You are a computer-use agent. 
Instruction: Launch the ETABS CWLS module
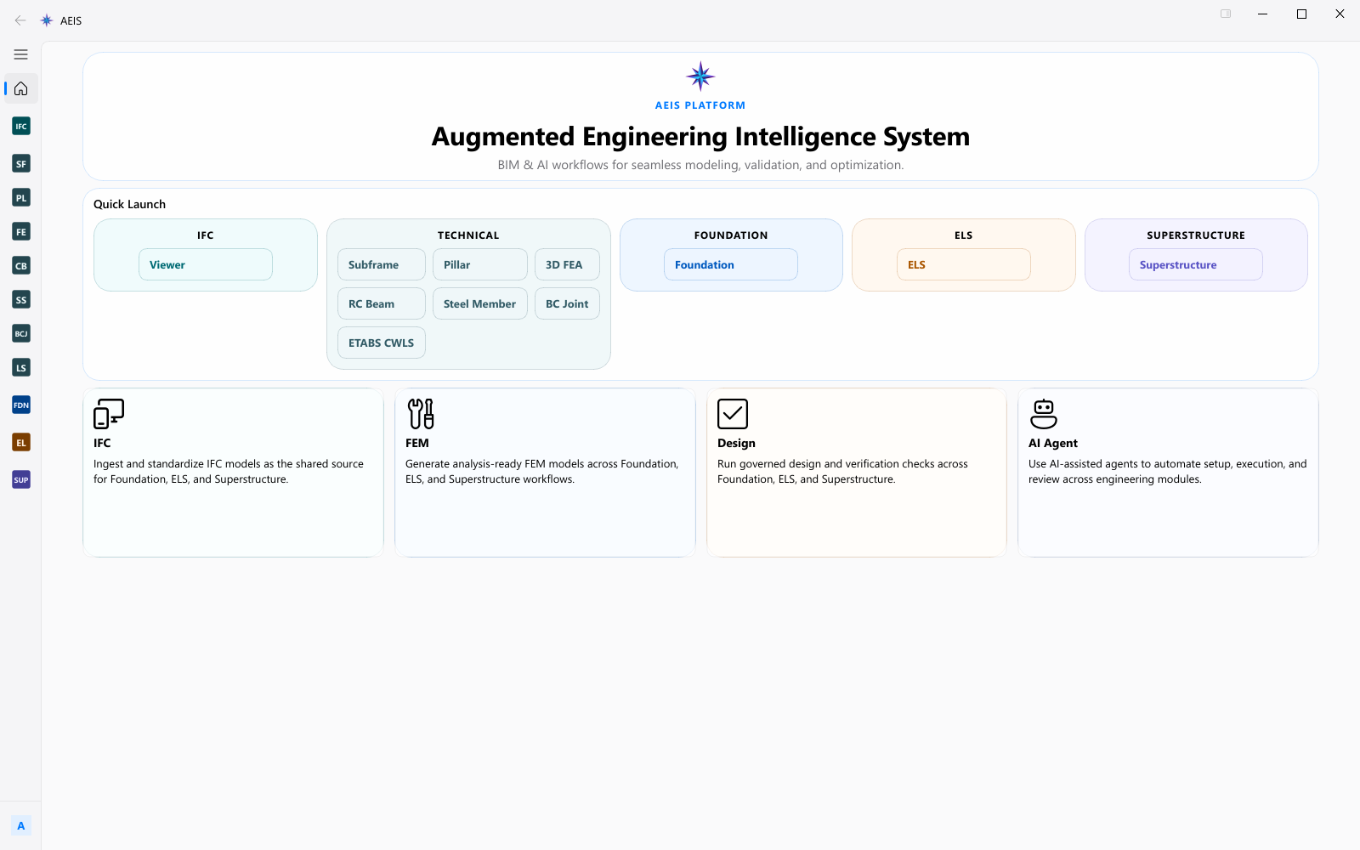382,343
